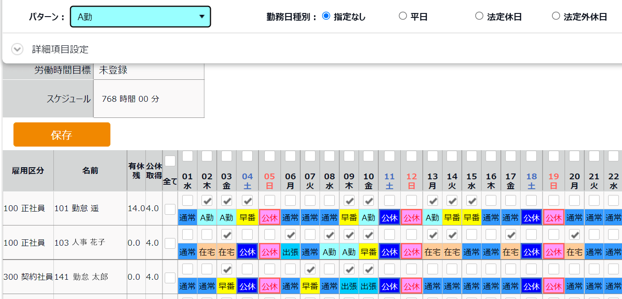Click 人事 花子's 在宅 cell on day 02
This screenshot has height=299, width=622.
(207, 252)
